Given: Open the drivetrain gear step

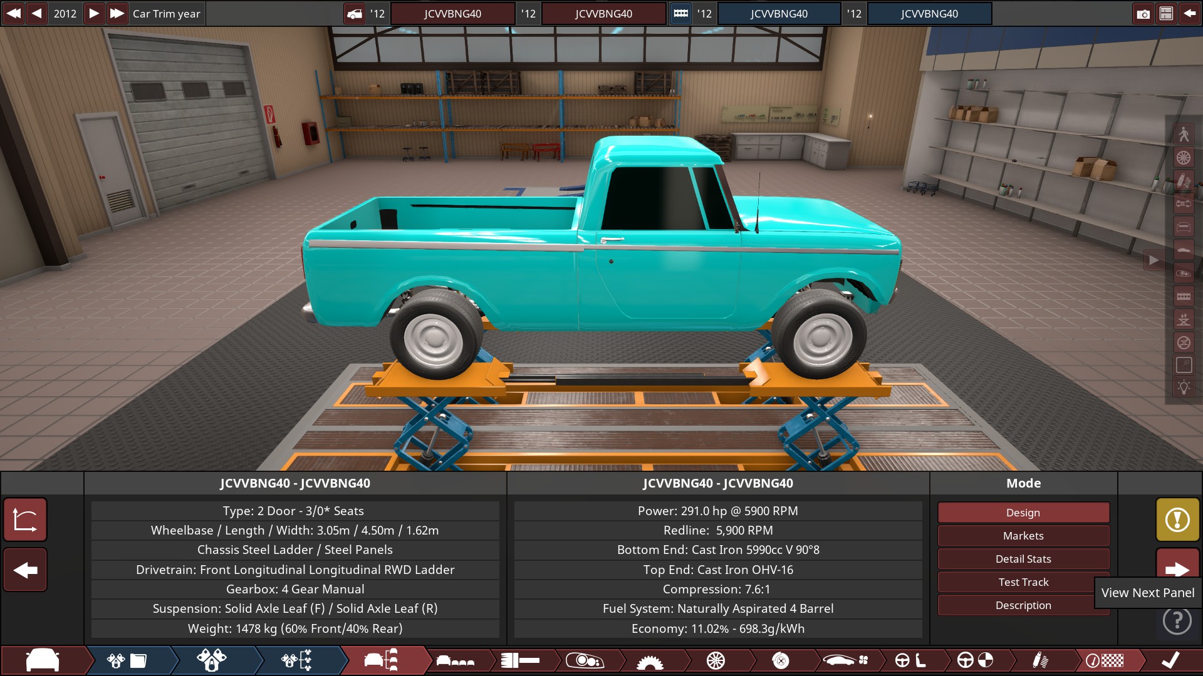Looking at the screenshot, I should 650,660.
